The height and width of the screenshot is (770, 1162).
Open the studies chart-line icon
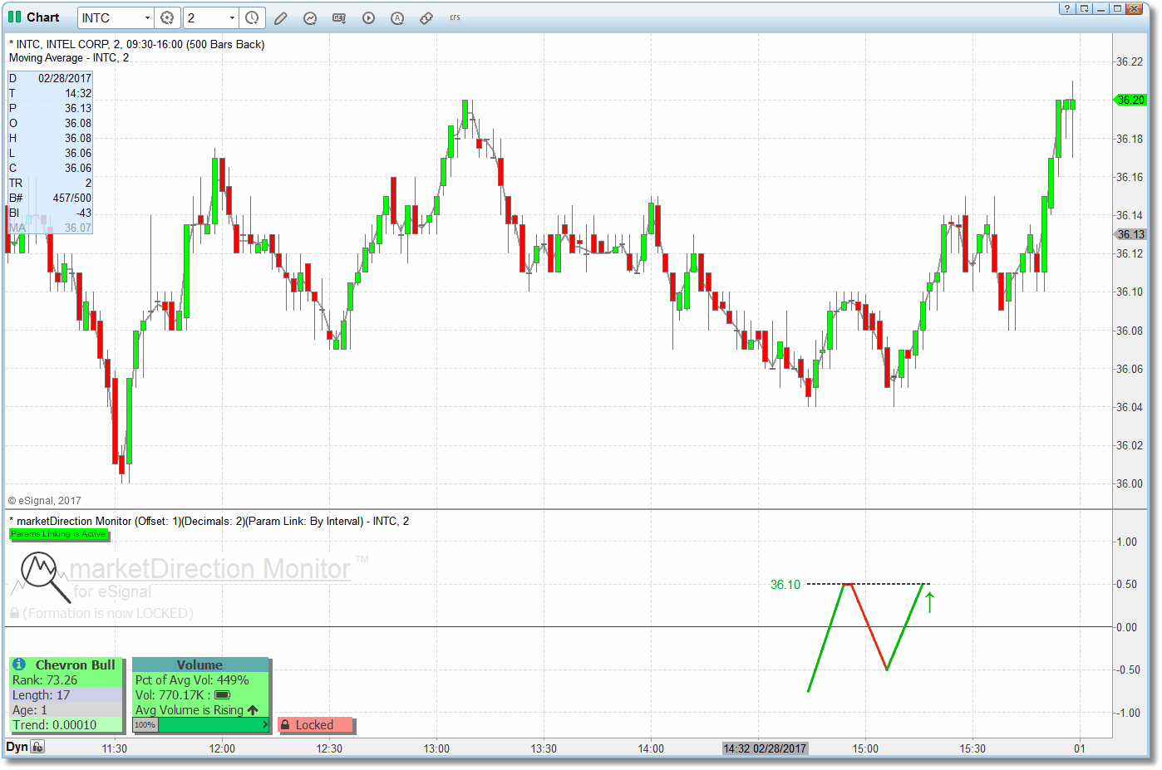click(310, 17)
